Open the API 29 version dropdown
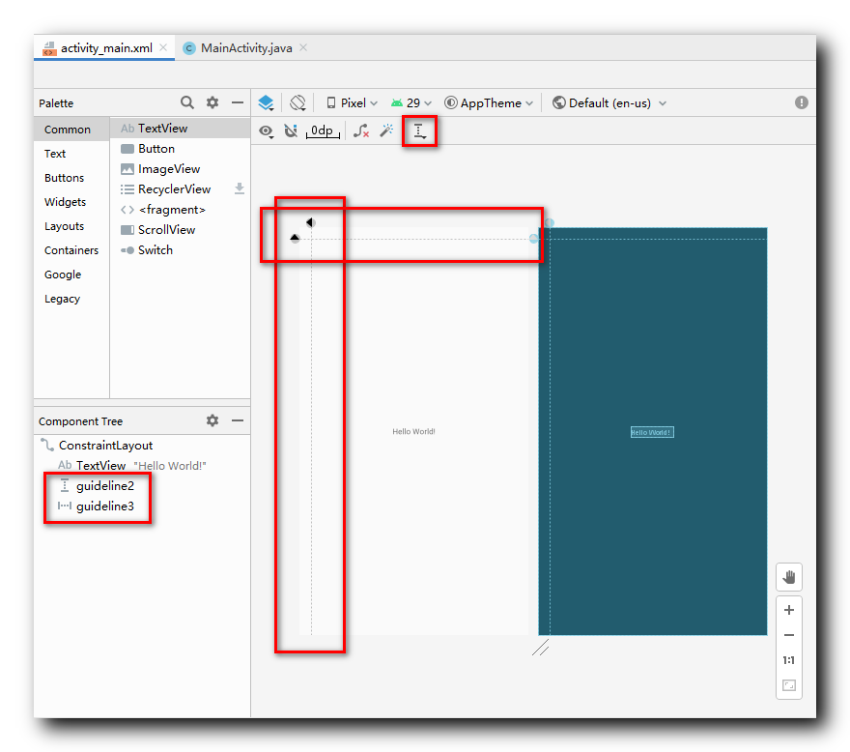The width and height of the screenshot is (850, 752). [411, 103]
